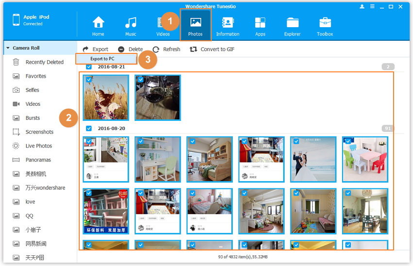413x266 pixels.
Task: Deselect the wine glass photo checkbox
Action: coord(140,80)
